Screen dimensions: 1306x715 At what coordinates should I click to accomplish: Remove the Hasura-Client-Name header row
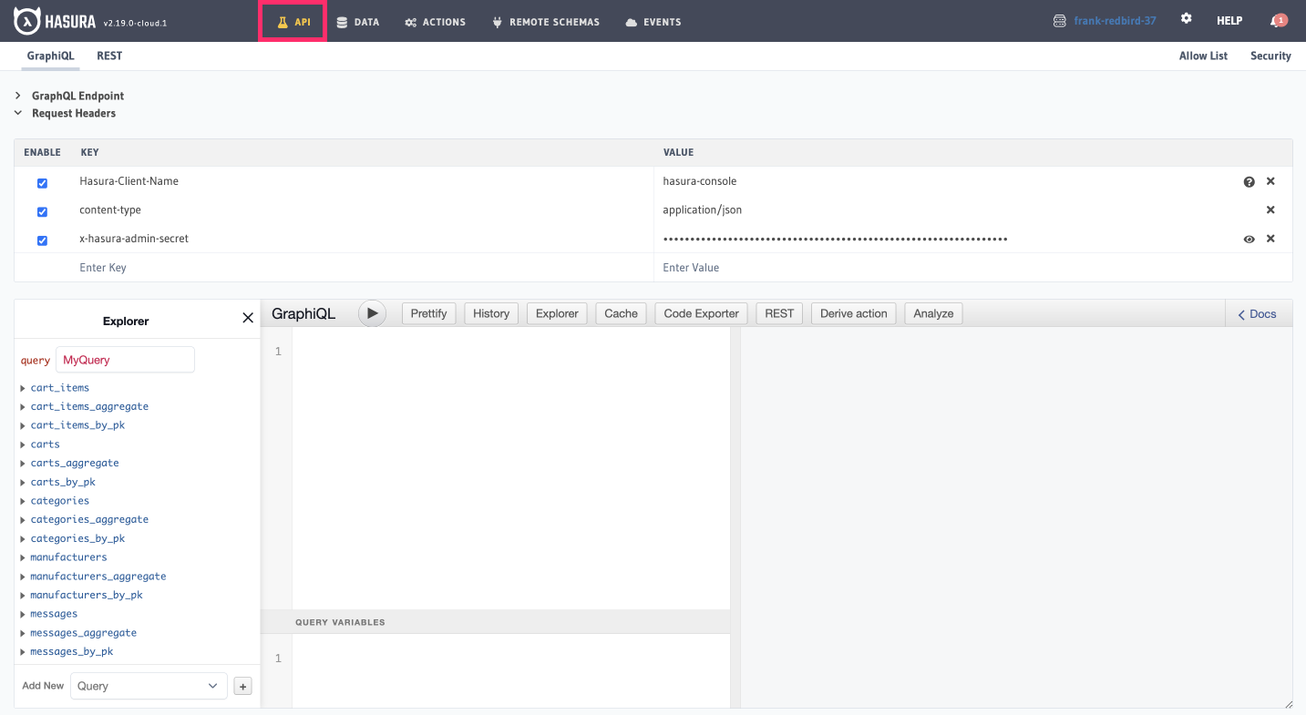[x=1270, y=181]
